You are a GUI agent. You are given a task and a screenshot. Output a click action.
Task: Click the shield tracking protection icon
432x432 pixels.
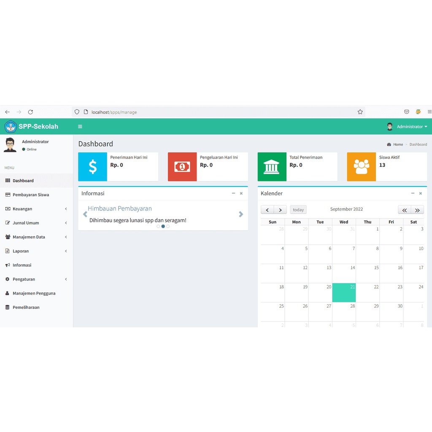point(77,112)
